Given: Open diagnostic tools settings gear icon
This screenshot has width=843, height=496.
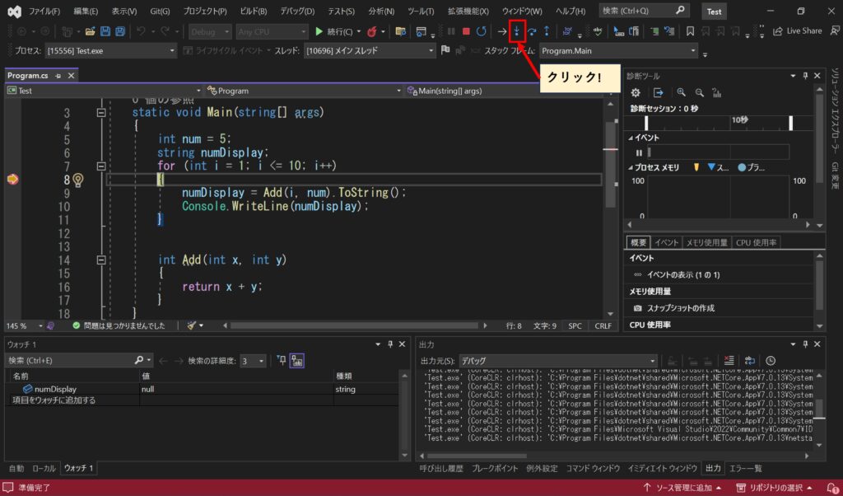Looking at the screenshot, I should tap(635, 92).
